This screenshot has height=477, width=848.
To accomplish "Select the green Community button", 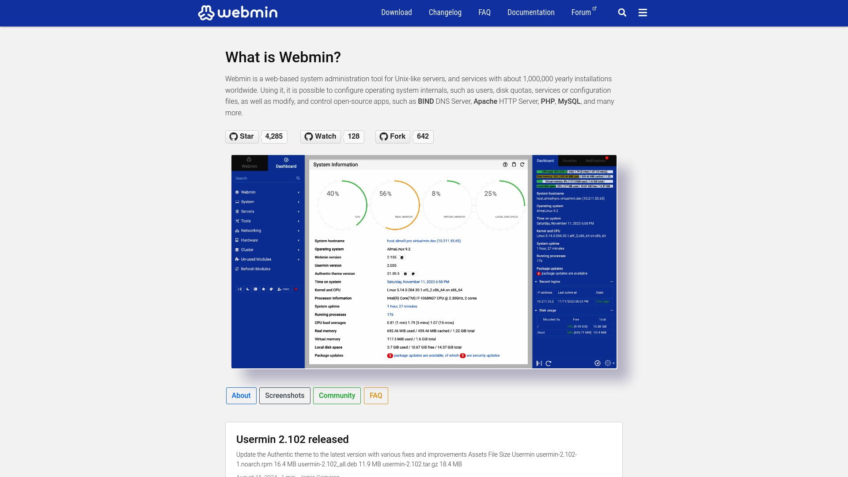I will (x=337, y=396).
